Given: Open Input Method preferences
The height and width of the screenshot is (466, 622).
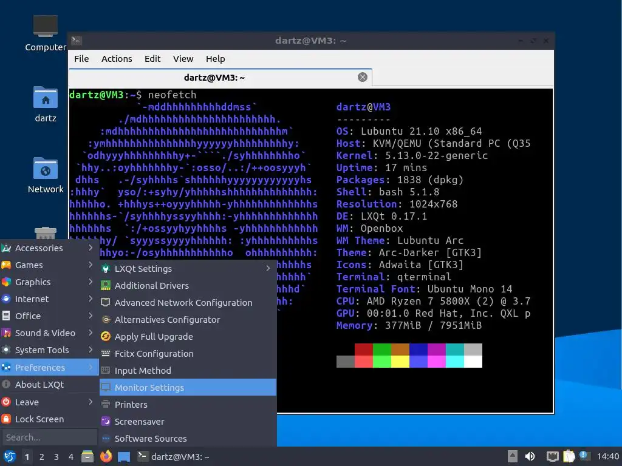Looking at the screenshot, I should [188, 371].
